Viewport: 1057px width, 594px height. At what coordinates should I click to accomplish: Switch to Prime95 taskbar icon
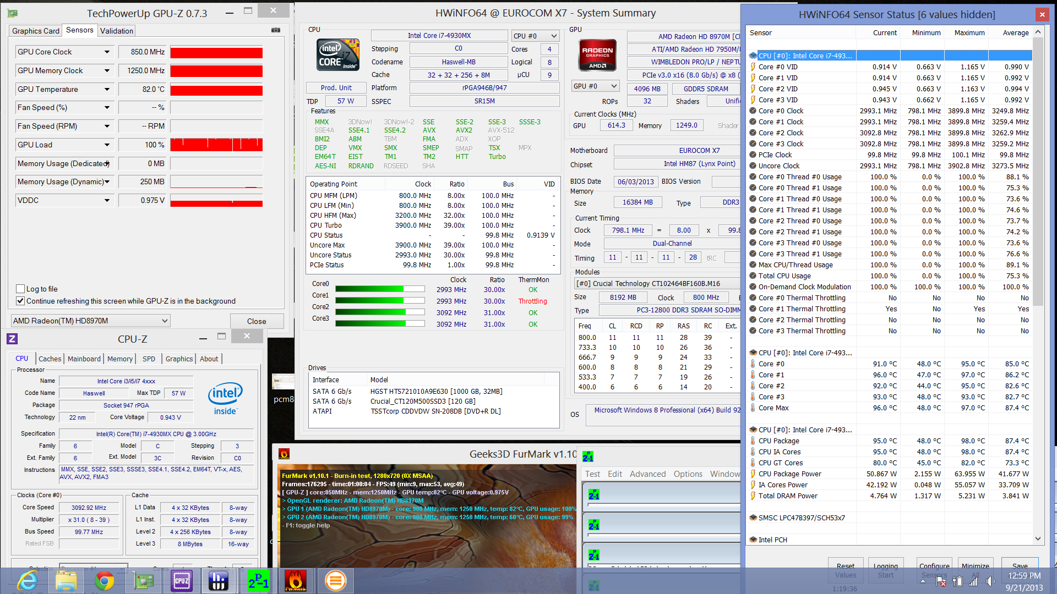258,581
